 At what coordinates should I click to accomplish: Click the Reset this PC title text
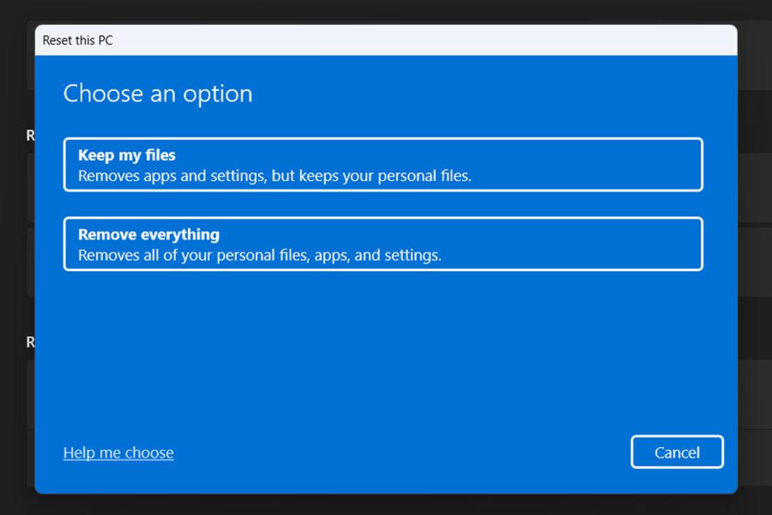(x=78, y=40)
